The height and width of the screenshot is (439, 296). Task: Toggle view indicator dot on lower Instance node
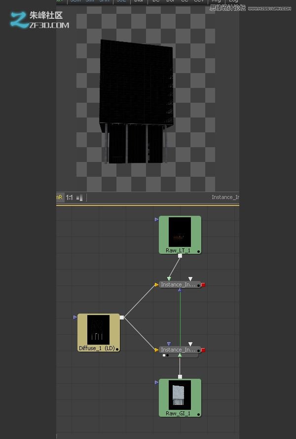pos(198,351)
